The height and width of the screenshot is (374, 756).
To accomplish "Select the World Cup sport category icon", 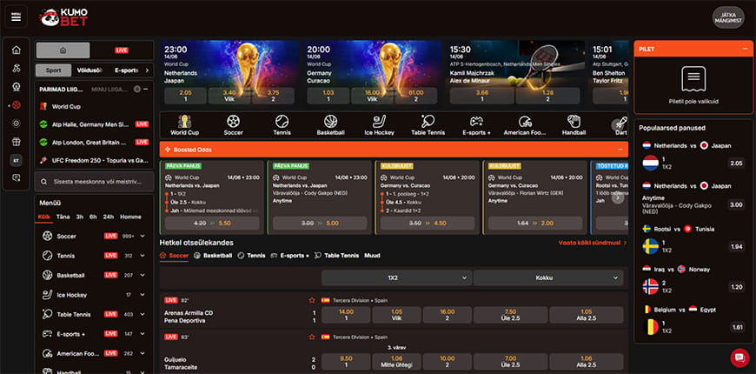I will coord(185,125).
